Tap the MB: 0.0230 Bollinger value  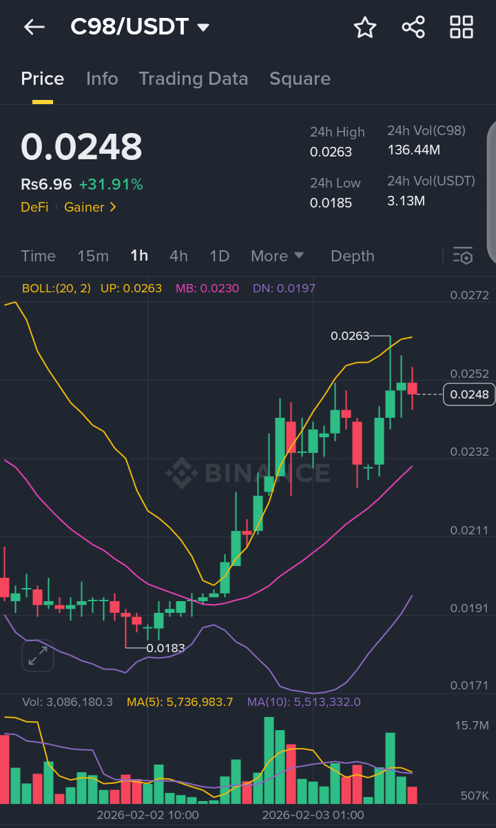coord(207,288)
